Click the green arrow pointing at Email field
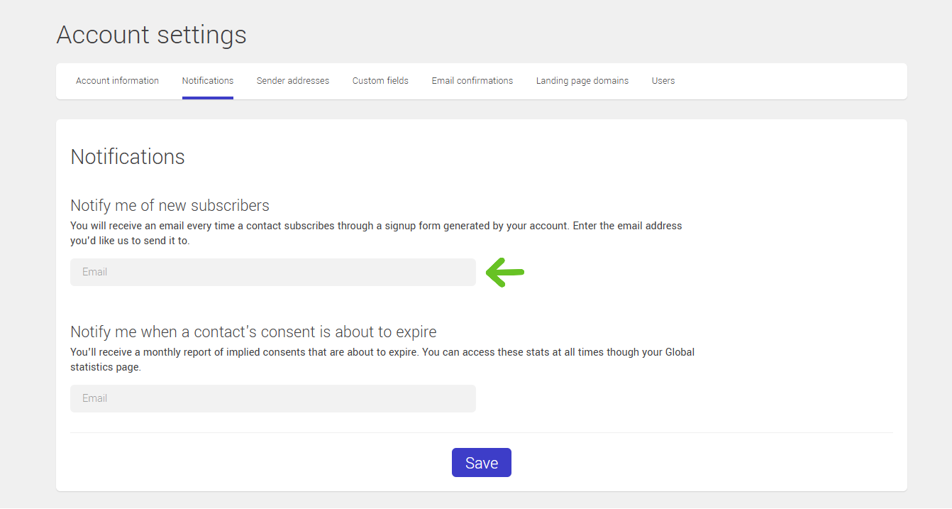952x509 pixels. tap(504, 272)
